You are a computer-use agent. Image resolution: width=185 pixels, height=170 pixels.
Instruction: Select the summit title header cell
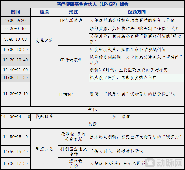[x=92, y=4]
